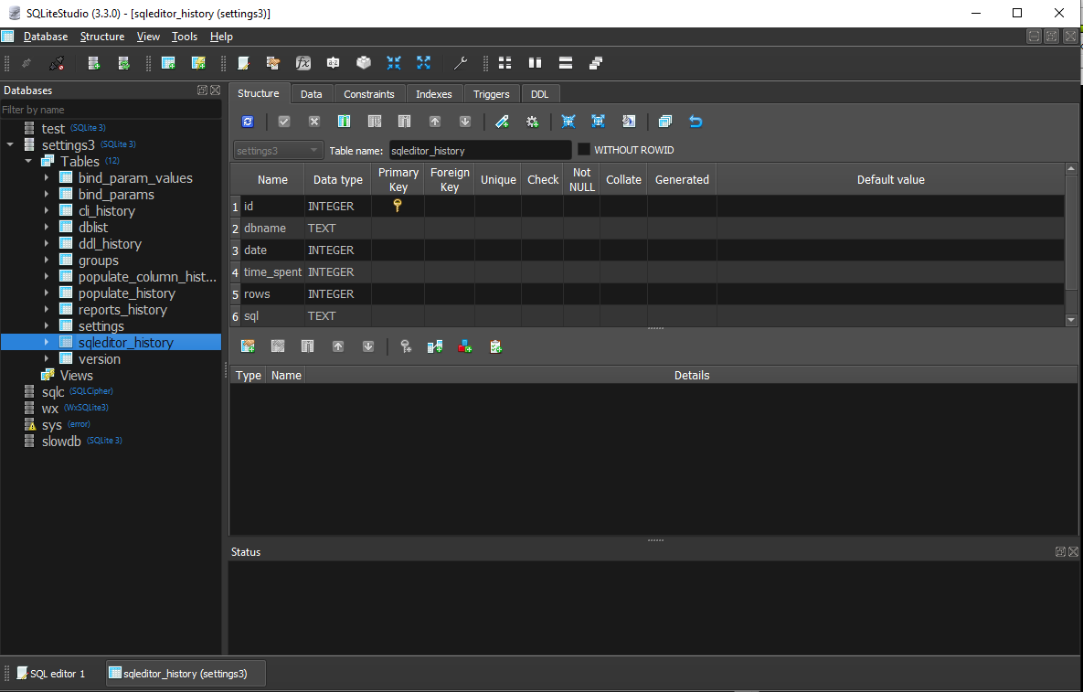Click the Refresh structure icon
Image resolution: width=1083 pixels, height=692 pixels.
[x=248, y=122]
